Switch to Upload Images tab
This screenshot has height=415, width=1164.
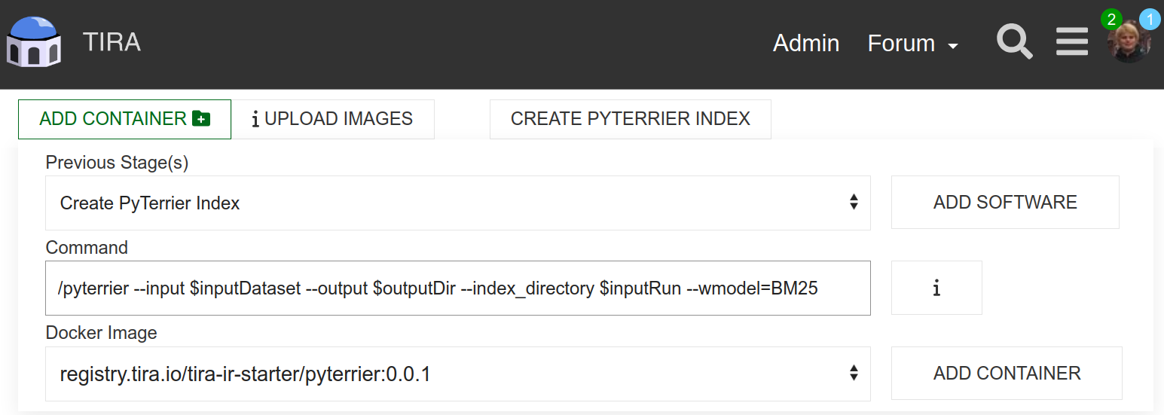coord(332,119)
